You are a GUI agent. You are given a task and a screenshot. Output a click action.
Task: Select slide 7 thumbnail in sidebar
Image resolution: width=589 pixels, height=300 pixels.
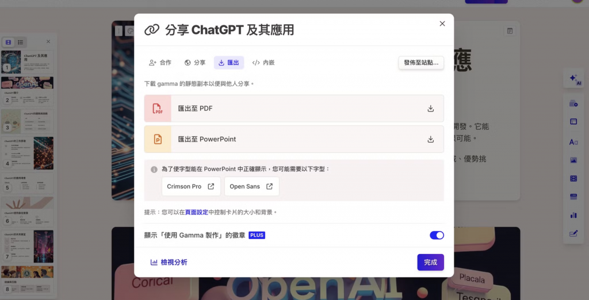click(28, 247)
